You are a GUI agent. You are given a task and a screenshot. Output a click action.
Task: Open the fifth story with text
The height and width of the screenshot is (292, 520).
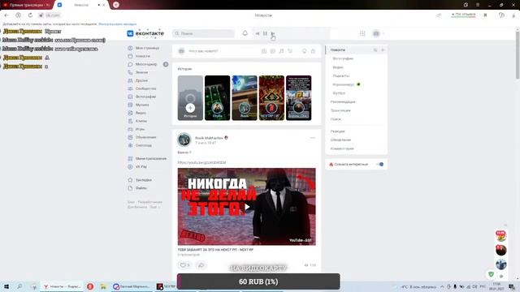[298, 98]
